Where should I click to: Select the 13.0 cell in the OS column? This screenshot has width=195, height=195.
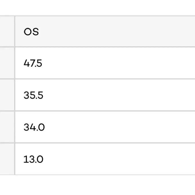point(105,159)
